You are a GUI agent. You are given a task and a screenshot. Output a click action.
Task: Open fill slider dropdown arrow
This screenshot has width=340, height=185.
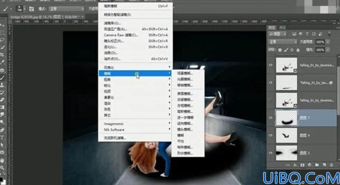point(328,50)
